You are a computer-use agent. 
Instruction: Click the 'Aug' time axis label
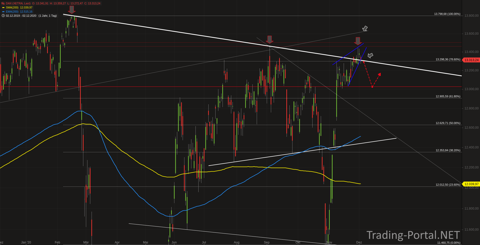point(236,242)
